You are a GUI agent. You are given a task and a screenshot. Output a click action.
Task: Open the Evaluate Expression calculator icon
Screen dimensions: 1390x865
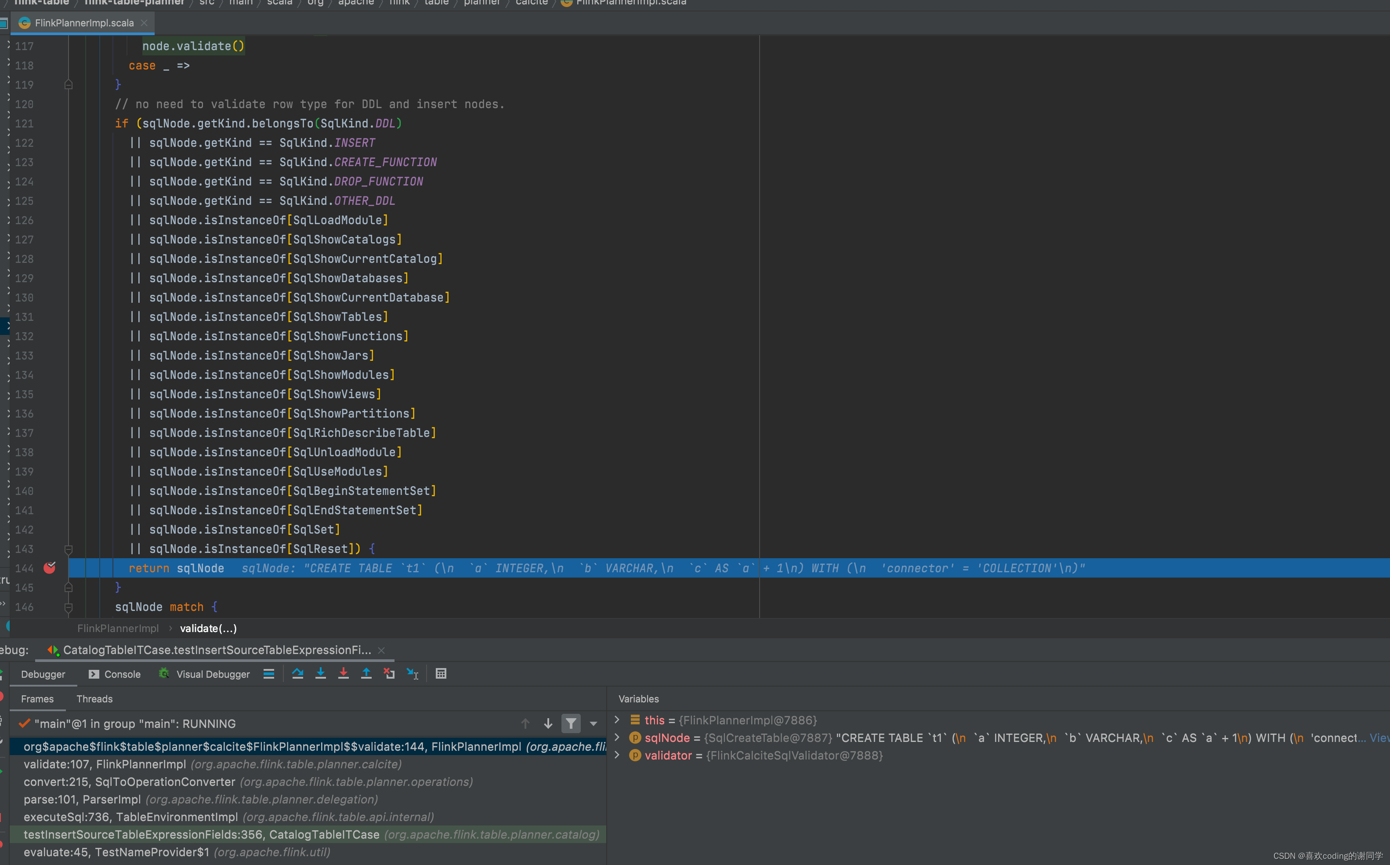(441, 673)
